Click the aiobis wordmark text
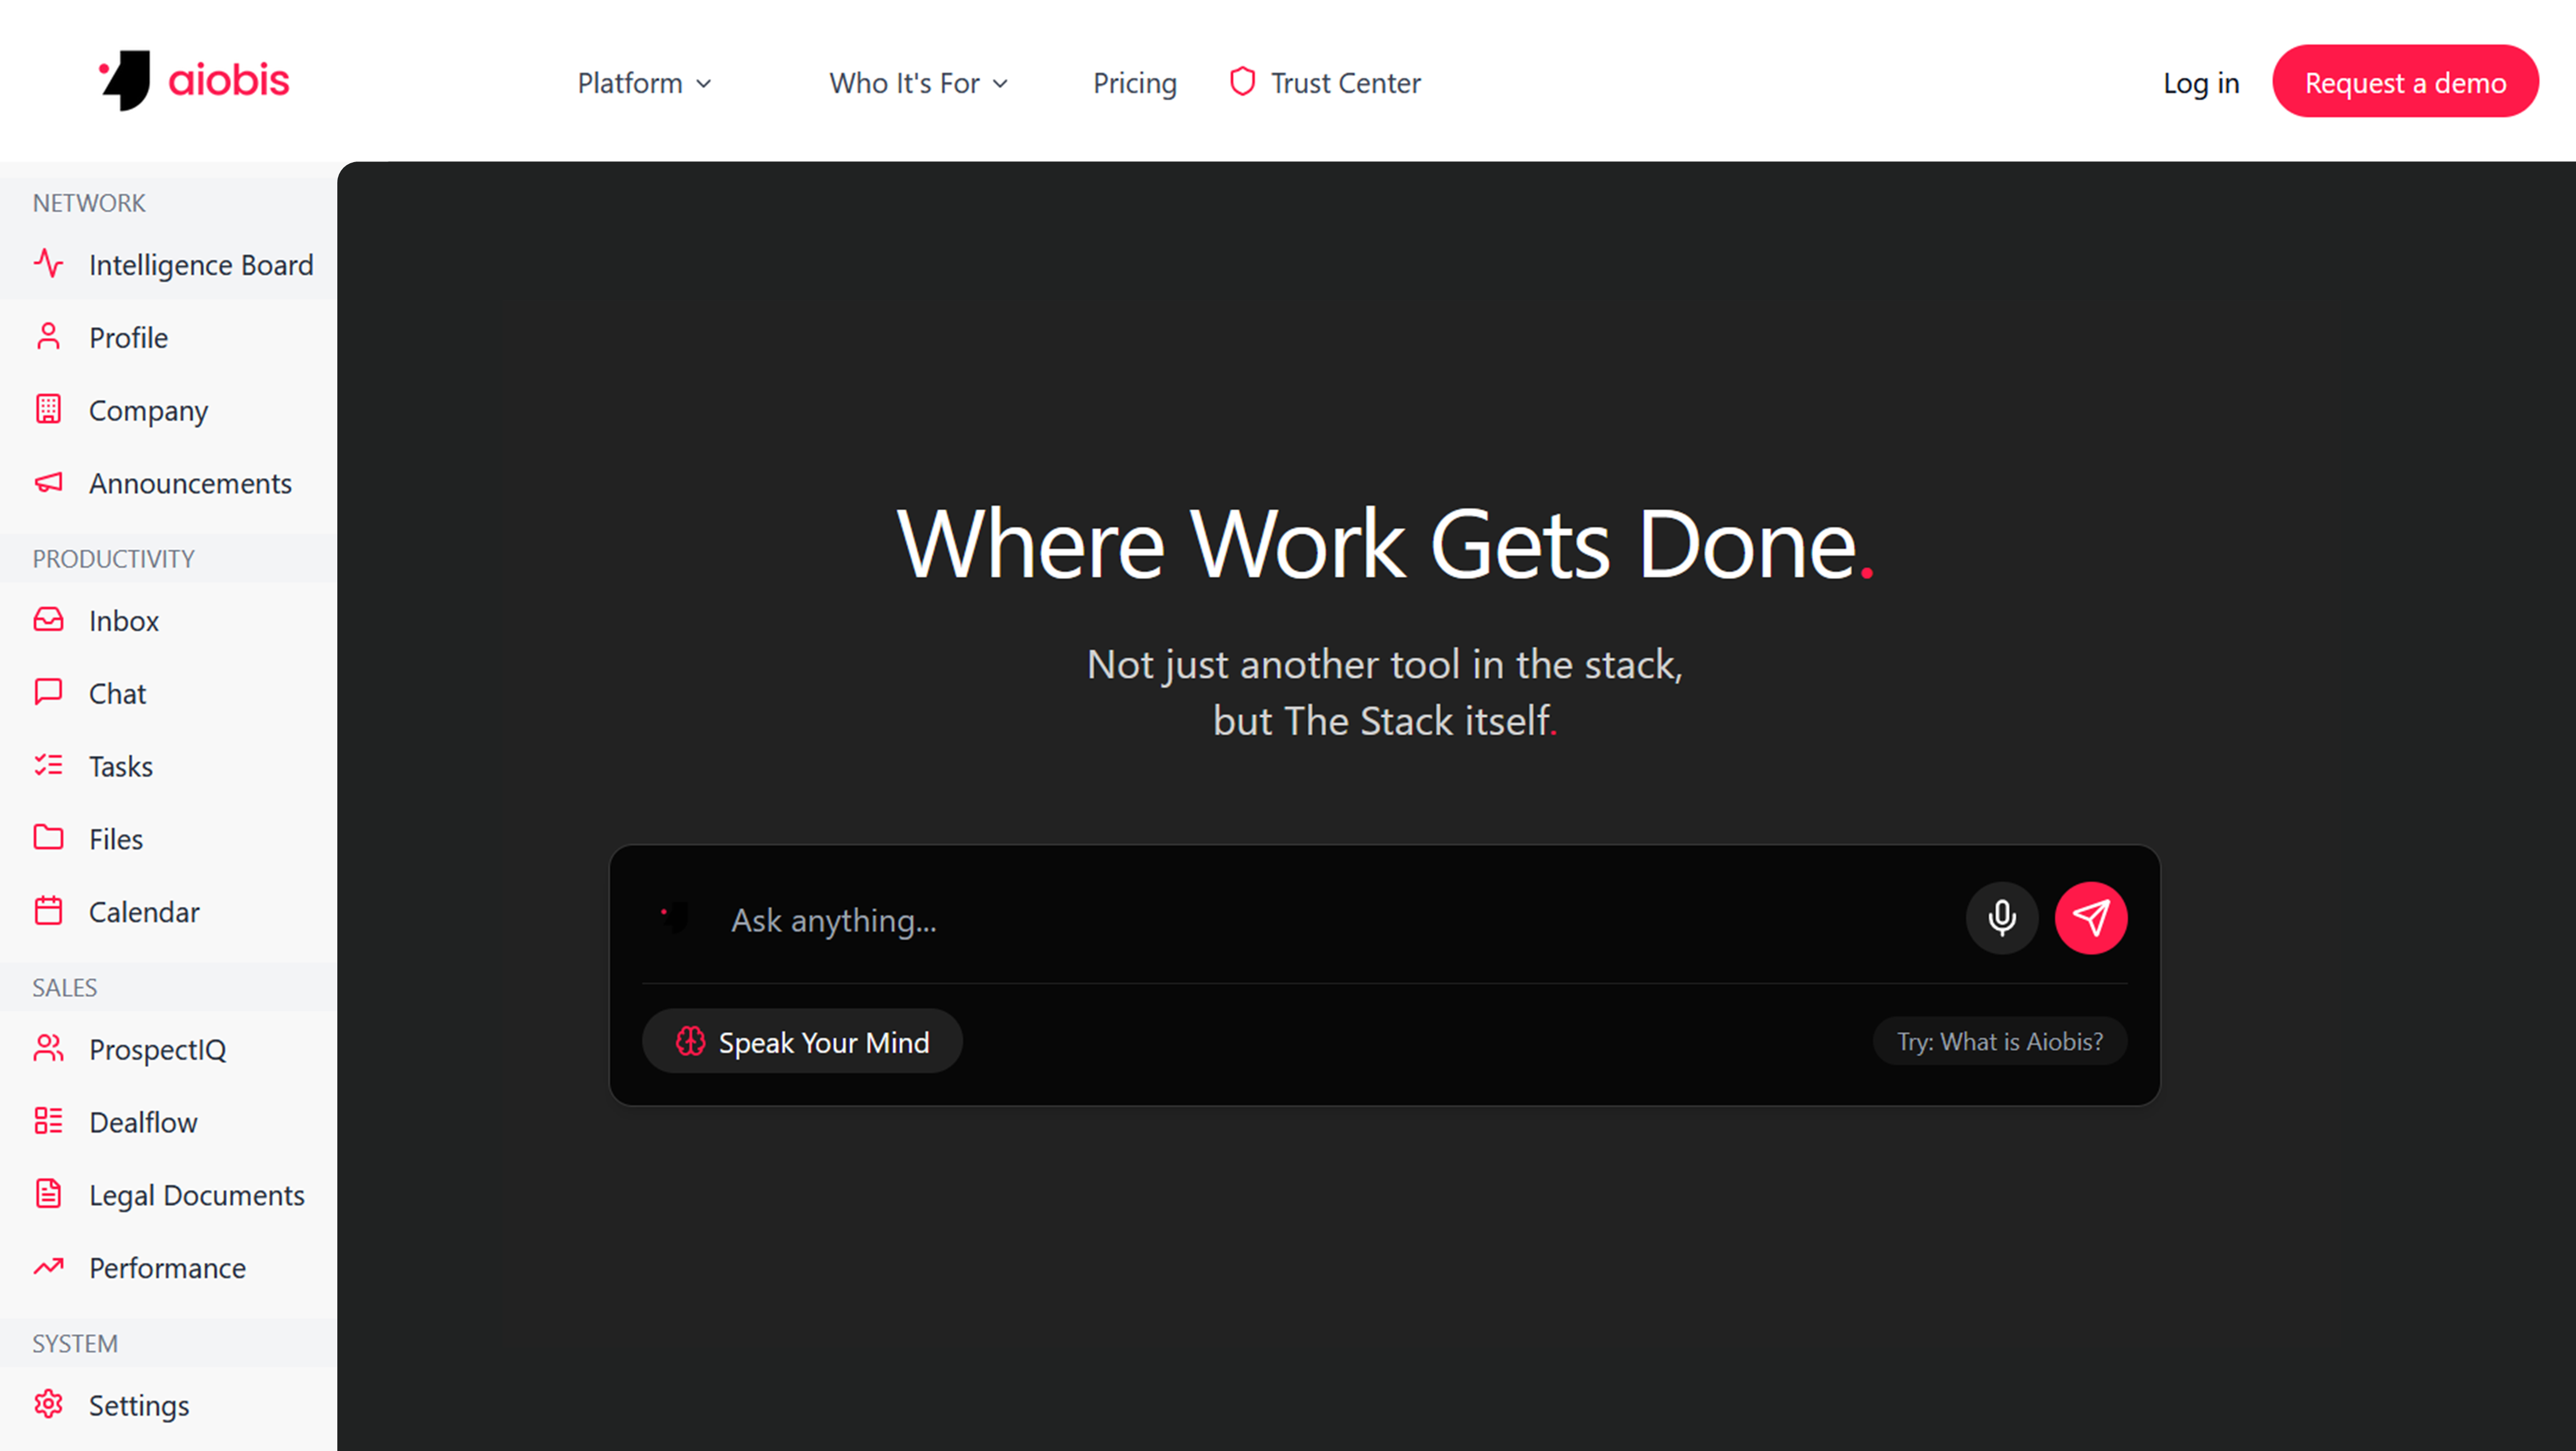This screenshot has width=2576, height=1451. pos(229,80)
